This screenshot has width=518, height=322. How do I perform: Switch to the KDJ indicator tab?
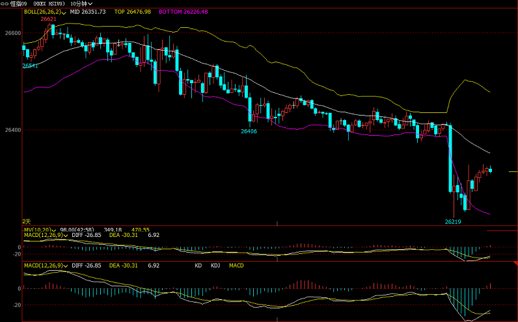coord(214,266)
